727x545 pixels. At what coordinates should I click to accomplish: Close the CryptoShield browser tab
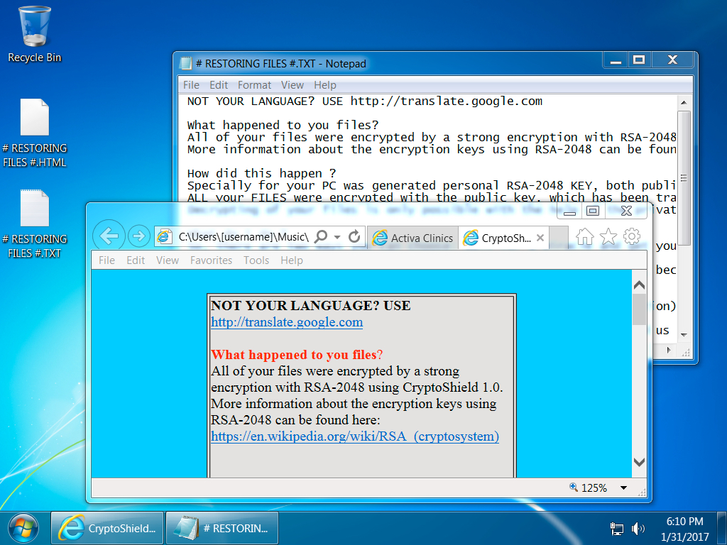tap(540, 238)
